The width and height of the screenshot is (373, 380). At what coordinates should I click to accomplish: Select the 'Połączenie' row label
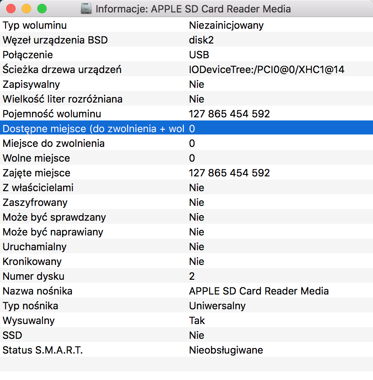(x=28, y=55)
